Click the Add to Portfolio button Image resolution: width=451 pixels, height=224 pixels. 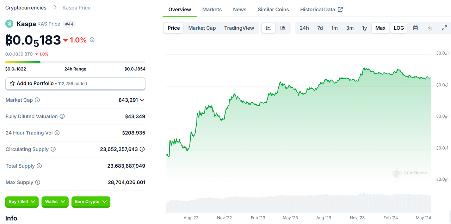[75, 84]
